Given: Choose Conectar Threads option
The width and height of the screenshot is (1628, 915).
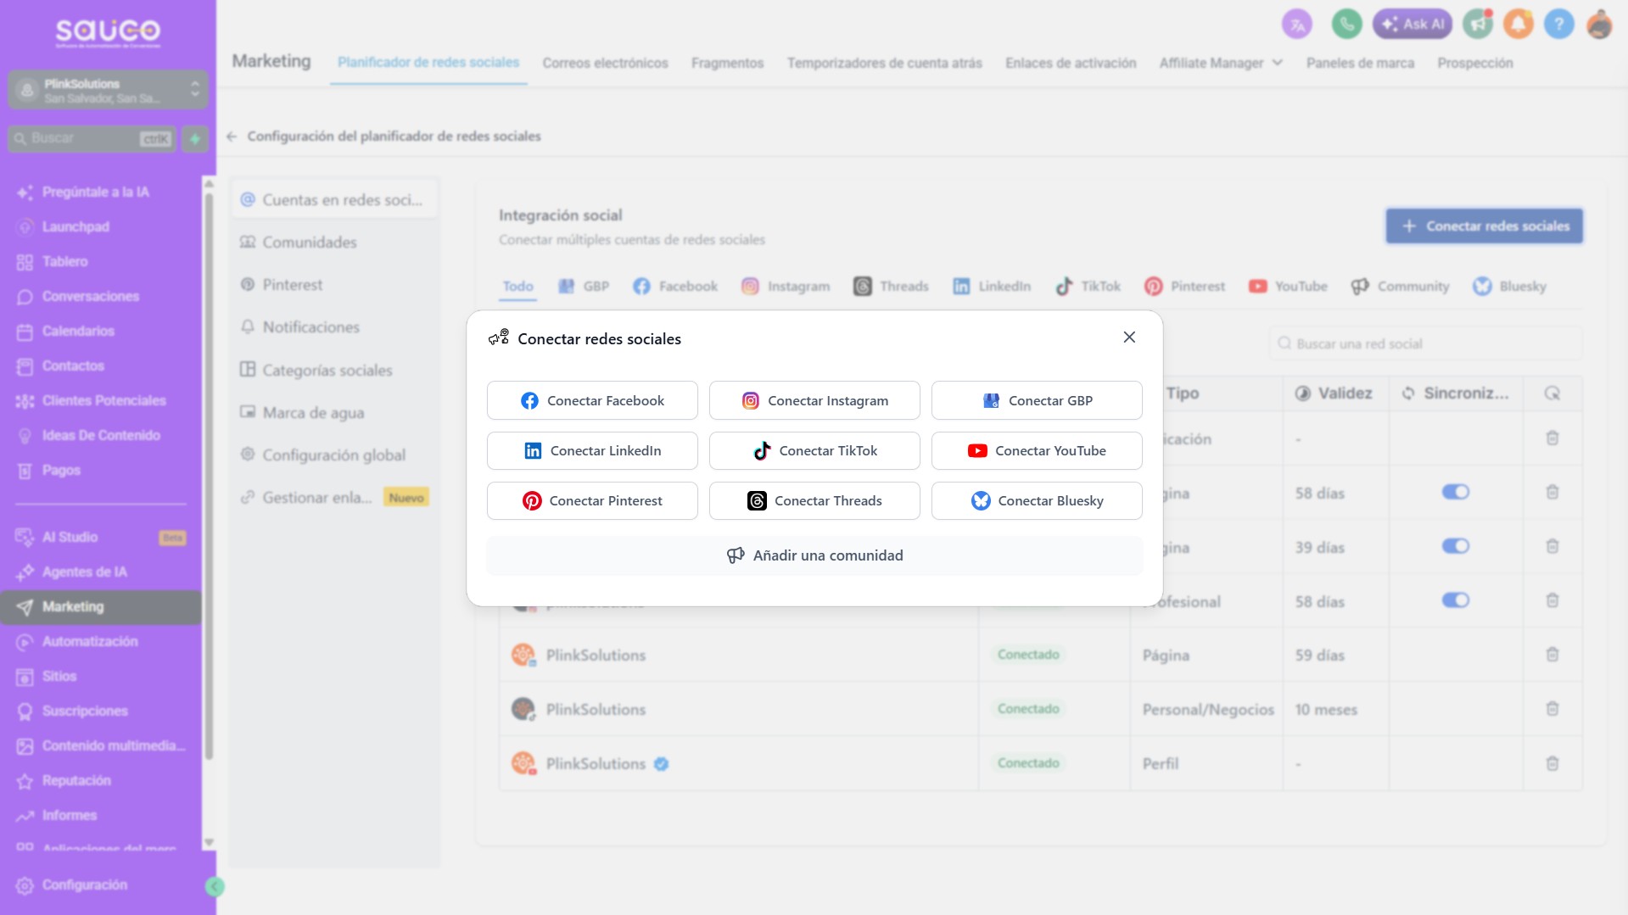Looking at the screenshot, I should [x=814, y=500].
